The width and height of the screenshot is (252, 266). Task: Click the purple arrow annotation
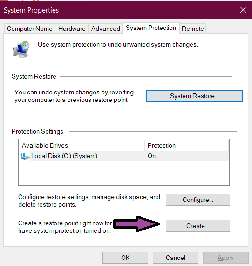point(137,224)
